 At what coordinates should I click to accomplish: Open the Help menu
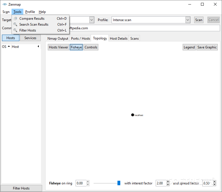point(42,12)
